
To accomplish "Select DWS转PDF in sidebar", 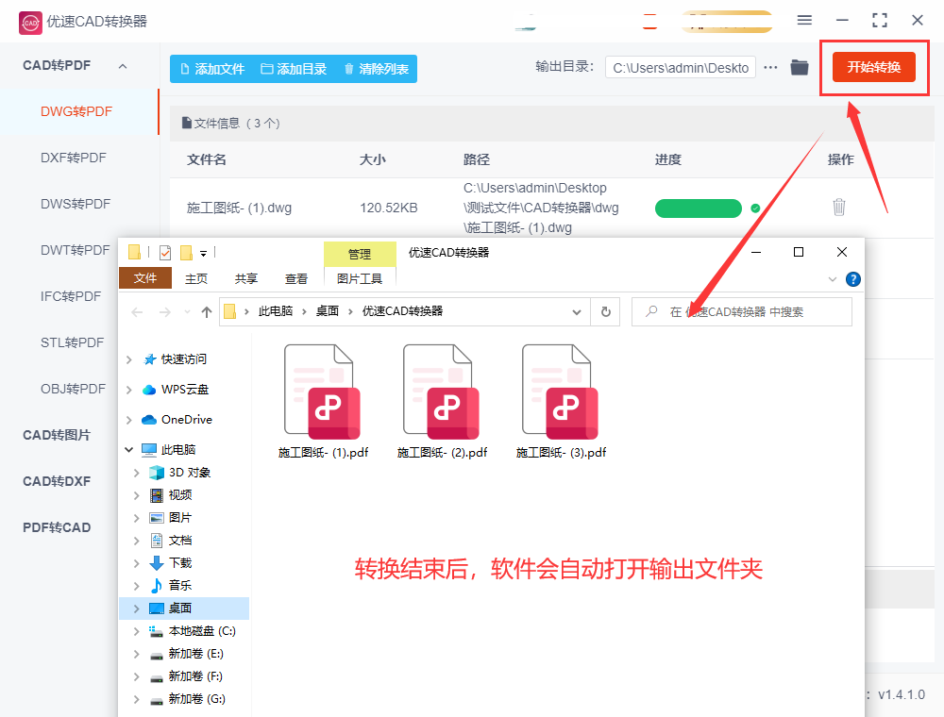I will coord(76,204).
